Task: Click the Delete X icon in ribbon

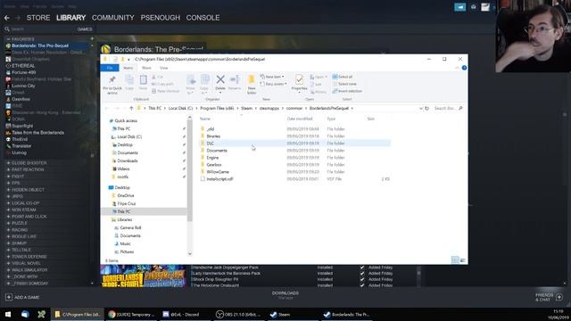Action: (220, 79)
